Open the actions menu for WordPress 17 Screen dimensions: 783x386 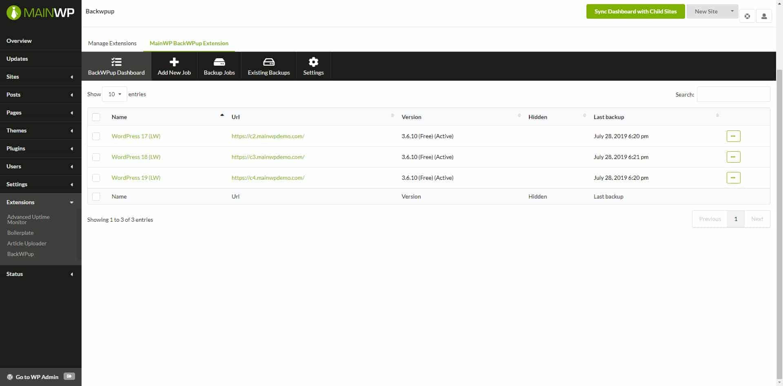coord(734,136)
